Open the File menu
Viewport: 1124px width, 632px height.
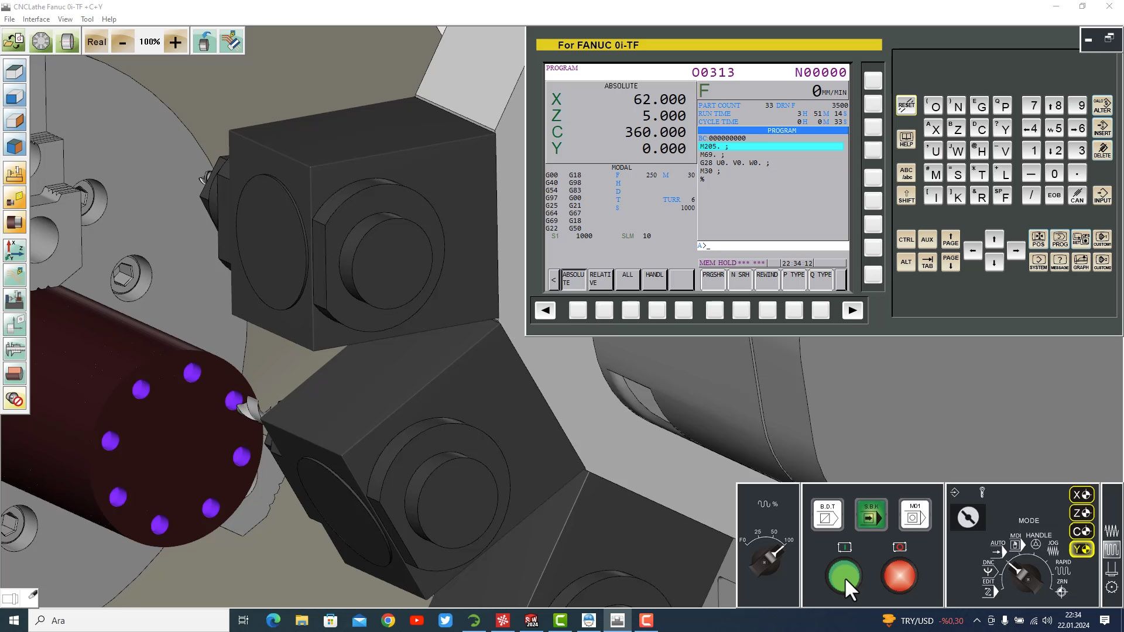[9, 19]
